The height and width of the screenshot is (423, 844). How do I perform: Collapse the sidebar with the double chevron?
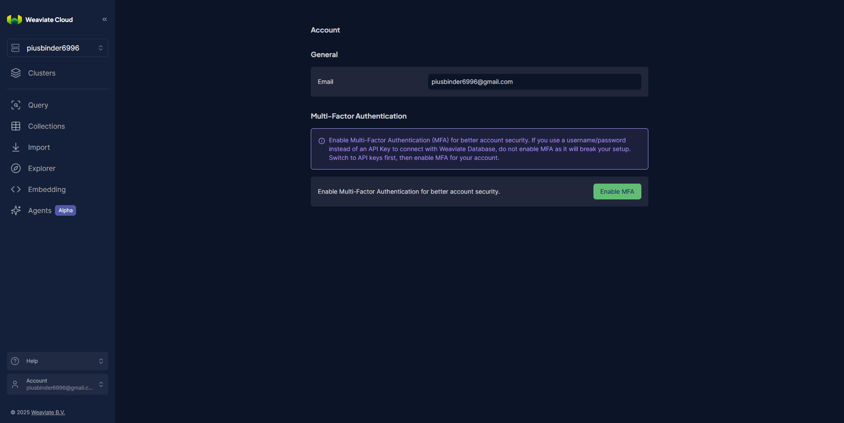tap(105, 19)
